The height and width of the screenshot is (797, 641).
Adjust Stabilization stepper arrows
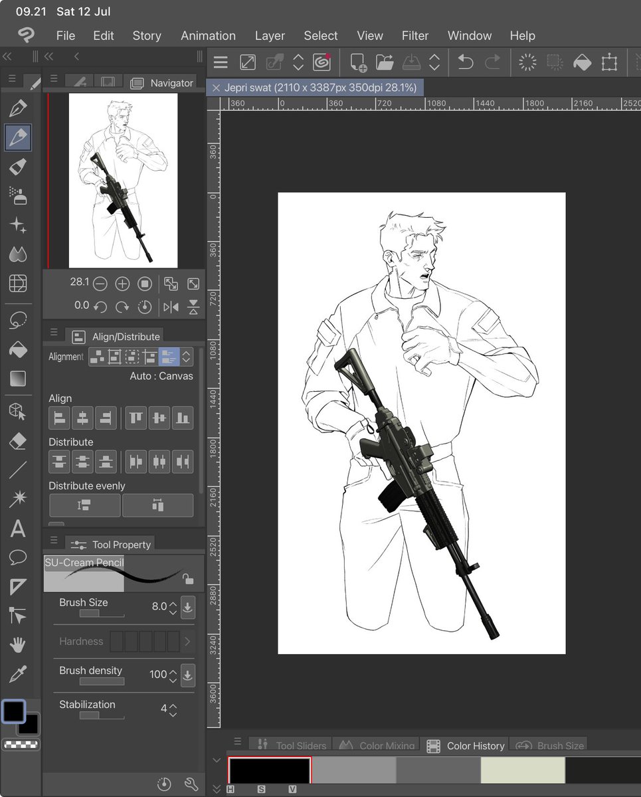[x=173, y=709]
